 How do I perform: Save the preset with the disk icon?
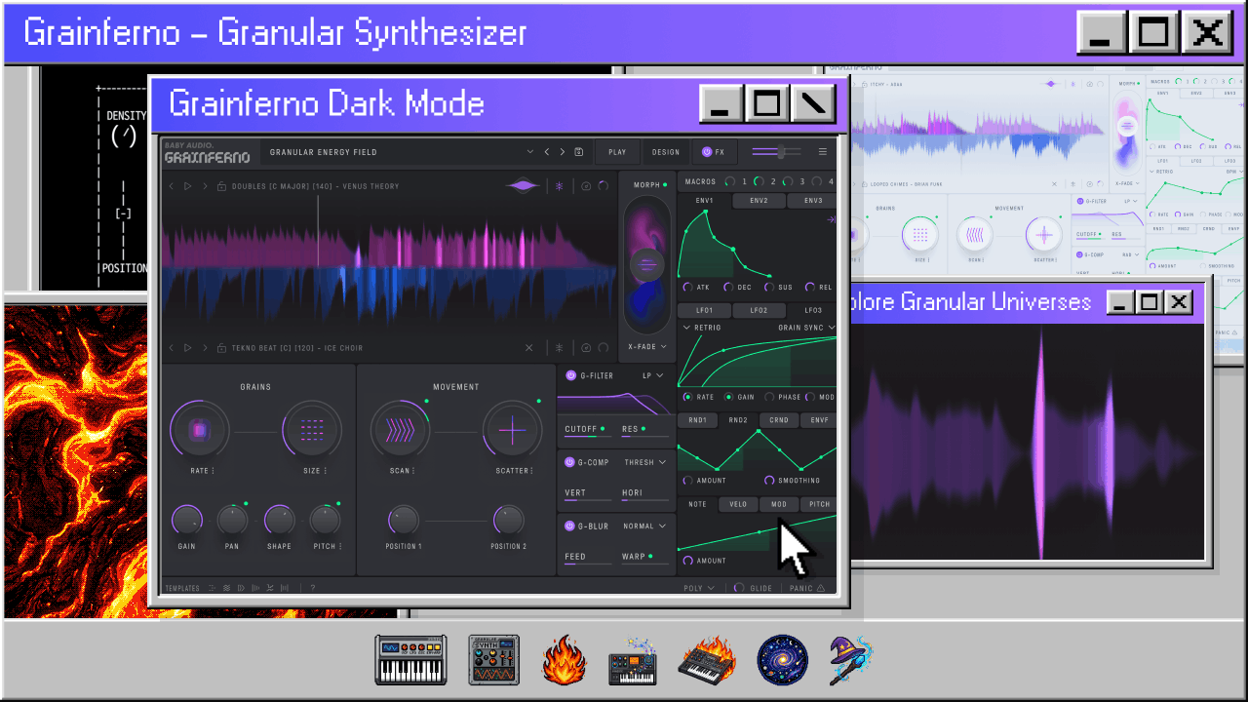click(578, 152)
